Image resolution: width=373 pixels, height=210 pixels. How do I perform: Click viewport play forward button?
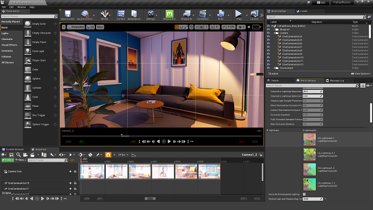(x=169, y=141)
